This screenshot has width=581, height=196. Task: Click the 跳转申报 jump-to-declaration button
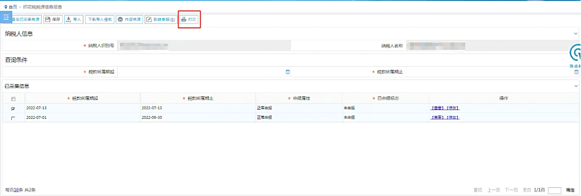[x=161, y=19]
